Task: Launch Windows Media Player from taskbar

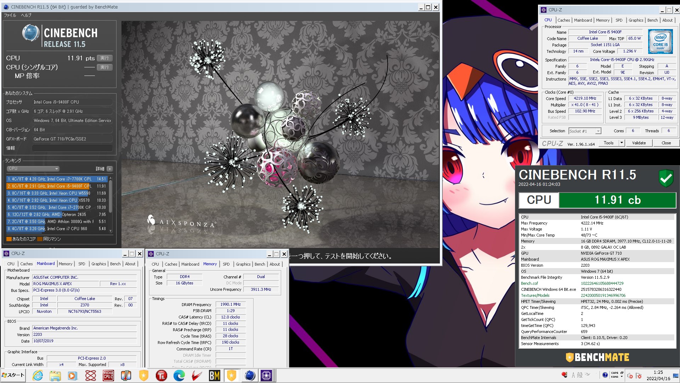Action: (73, 376)
